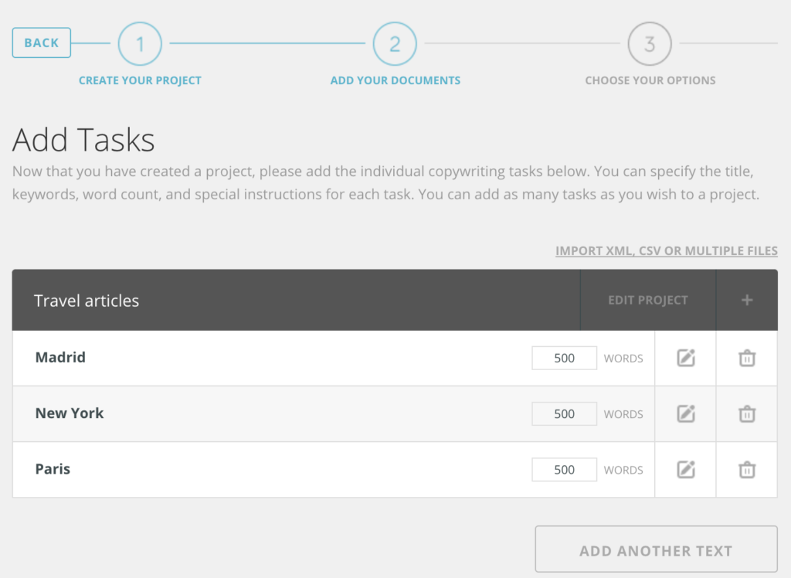
Task: Delete the New York task via the trash icon
Action: 746,413
